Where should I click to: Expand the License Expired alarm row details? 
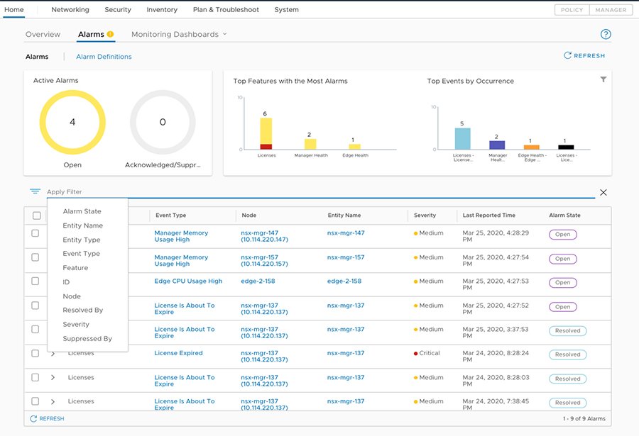[x=53, y=354]
